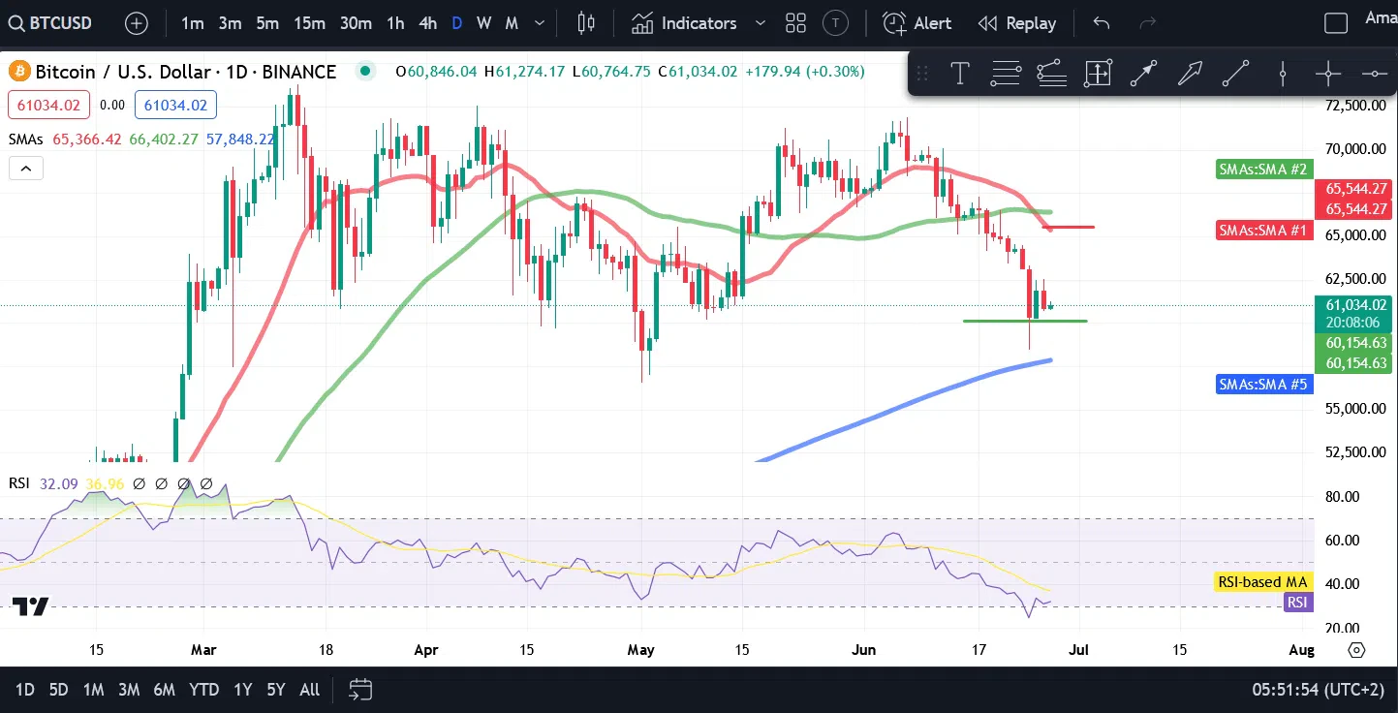Set date range to All

click(x=309, y=690)
